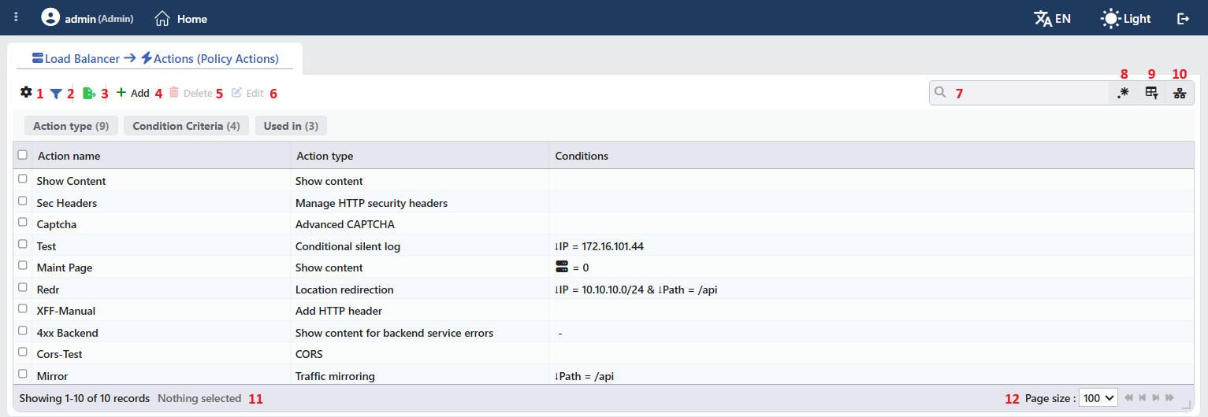Click the network hierarchy icon

pos(1180,93)
